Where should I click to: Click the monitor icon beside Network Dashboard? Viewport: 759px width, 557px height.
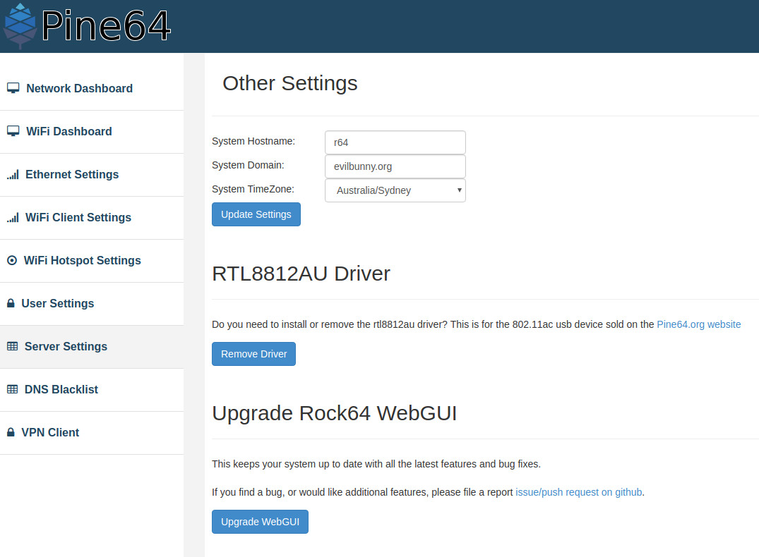[x=13, y=88]
